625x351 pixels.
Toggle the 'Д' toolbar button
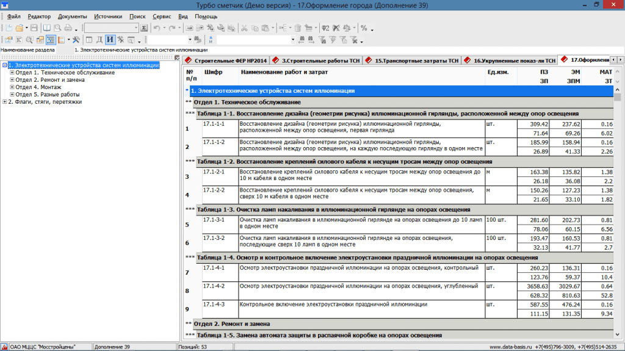click(x=99, y=40)
